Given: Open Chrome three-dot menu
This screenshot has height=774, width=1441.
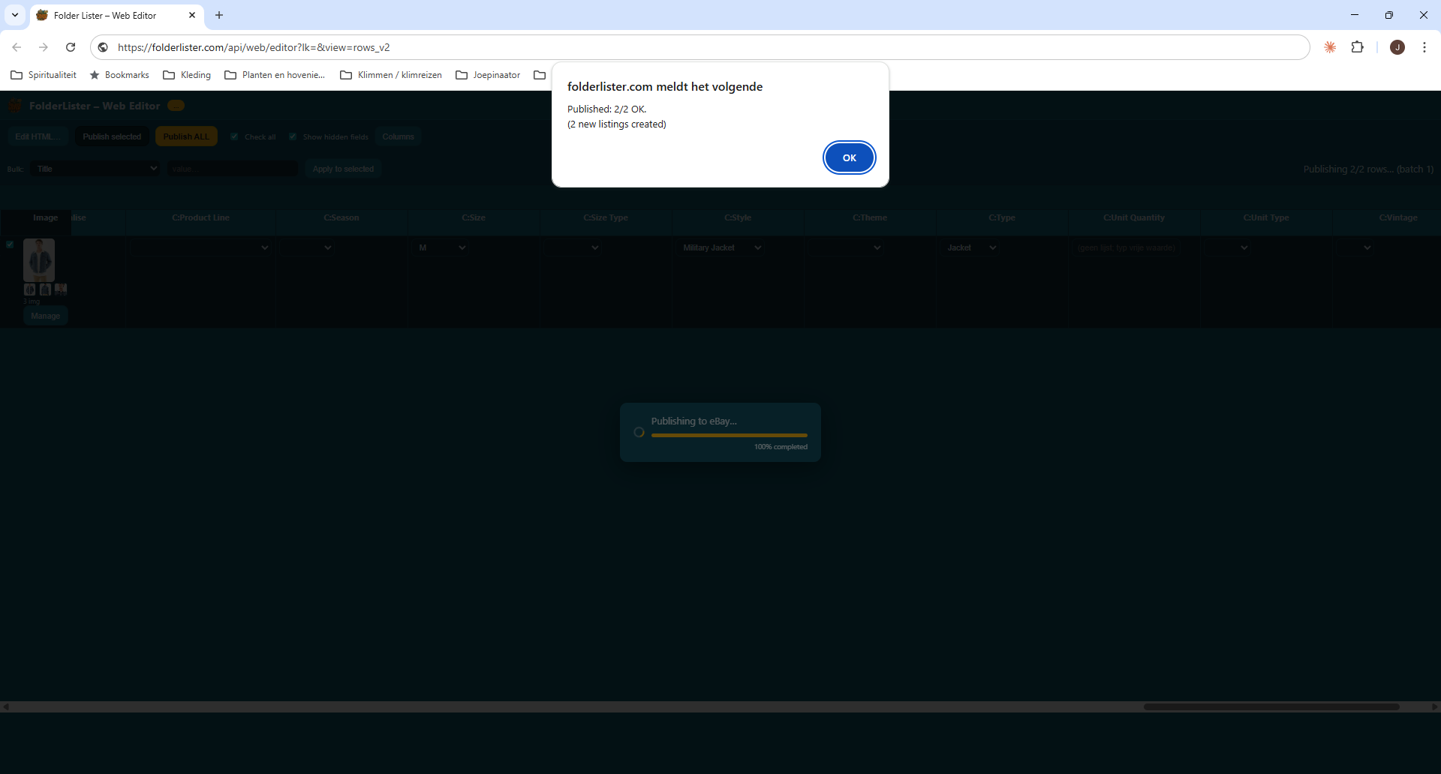Looking at the screenshot, I should 1424,47.
